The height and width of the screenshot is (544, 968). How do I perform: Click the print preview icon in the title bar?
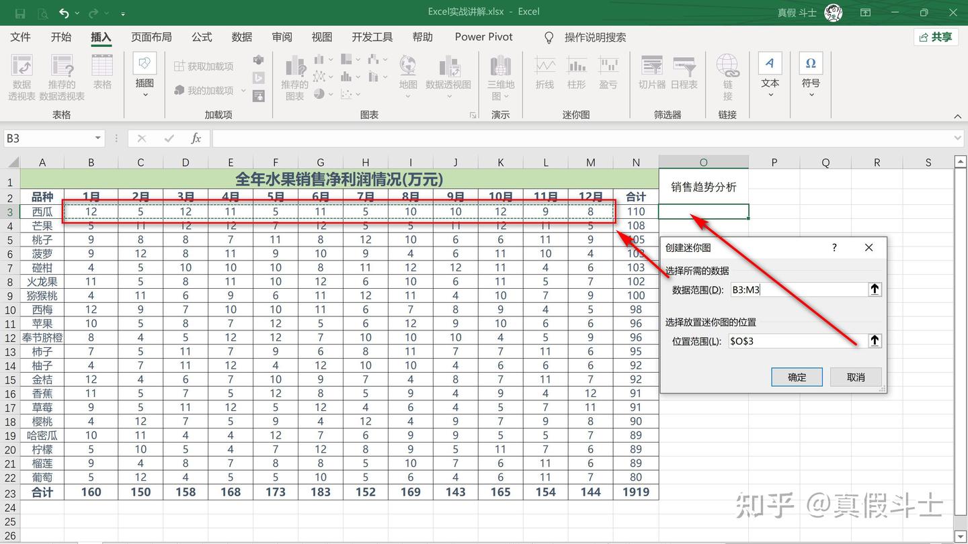[43, 13]
